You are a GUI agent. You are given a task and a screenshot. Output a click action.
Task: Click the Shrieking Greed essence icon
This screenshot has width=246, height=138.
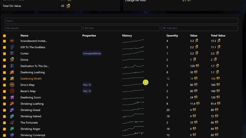pos(12,110)
